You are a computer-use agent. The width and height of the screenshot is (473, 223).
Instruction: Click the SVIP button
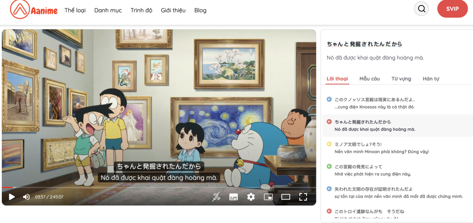[x=452, y=9]
